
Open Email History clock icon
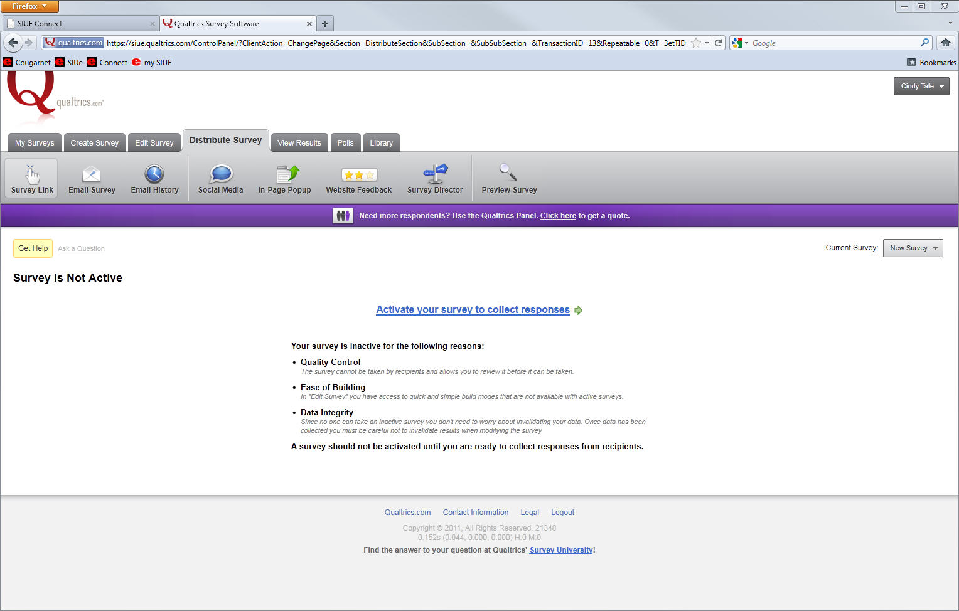tap(154, 174)
